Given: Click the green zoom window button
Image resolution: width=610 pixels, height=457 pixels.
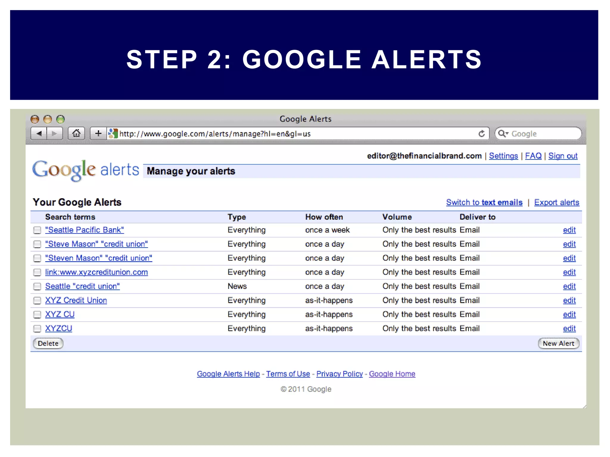Looking at the screenshot, I should pos(60,119).
